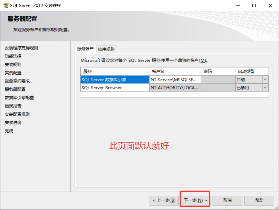
Task: Click the 密码 column header
Action: 218,71
